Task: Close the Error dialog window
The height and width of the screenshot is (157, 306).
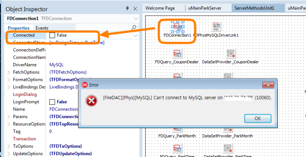Action: (x=268, y=85)
